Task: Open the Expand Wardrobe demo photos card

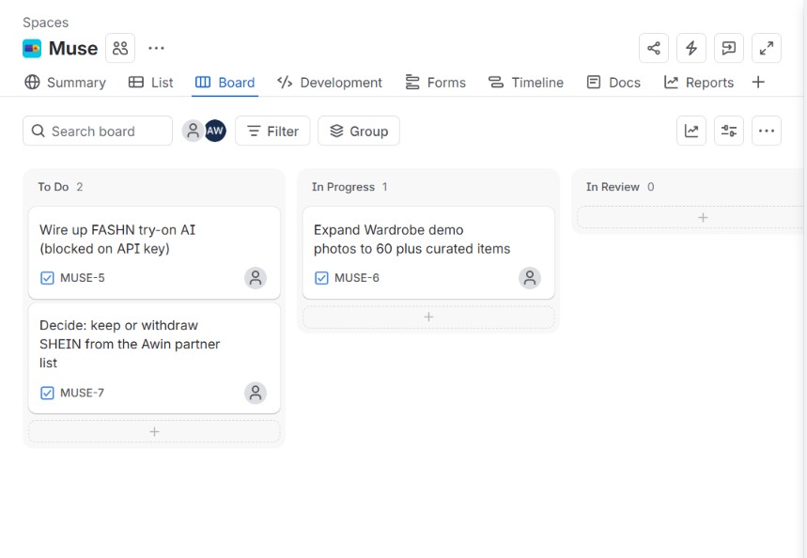Action: [428, 253]
